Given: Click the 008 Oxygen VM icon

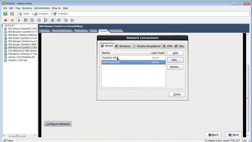Looking at the screenshot, I should (x=6, y=45).
